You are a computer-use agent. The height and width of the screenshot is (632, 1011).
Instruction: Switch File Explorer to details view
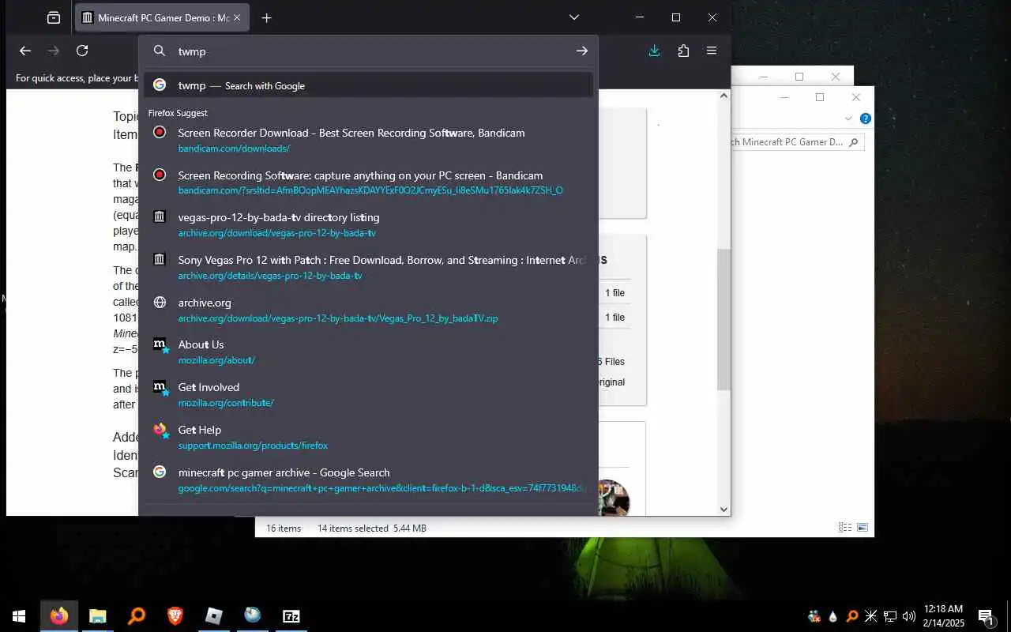coord(845,528)
